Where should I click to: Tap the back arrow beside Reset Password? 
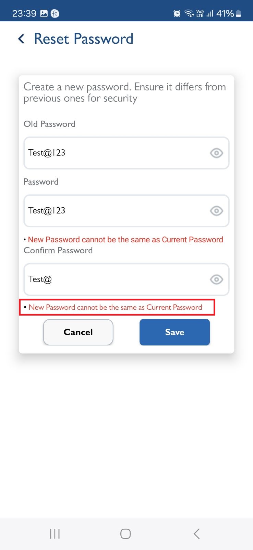tap(21, 39)
